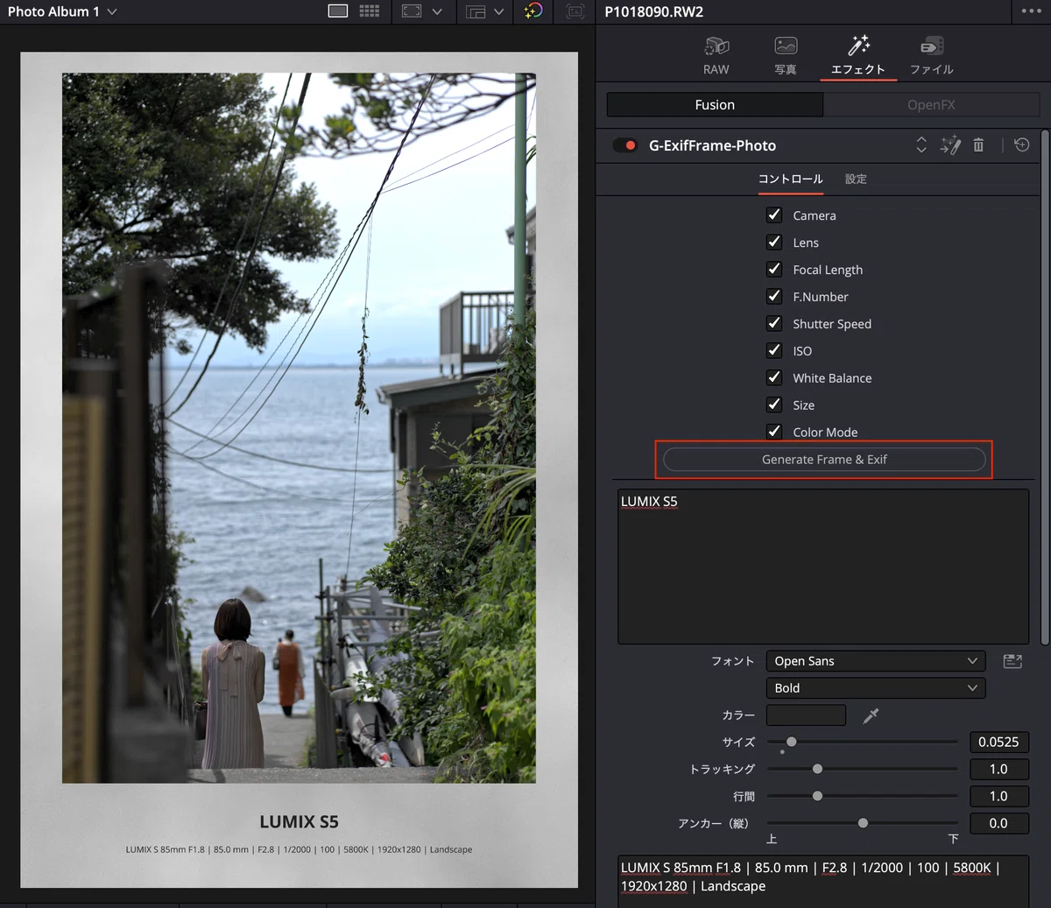Click the lower Exif details text box

823,881
